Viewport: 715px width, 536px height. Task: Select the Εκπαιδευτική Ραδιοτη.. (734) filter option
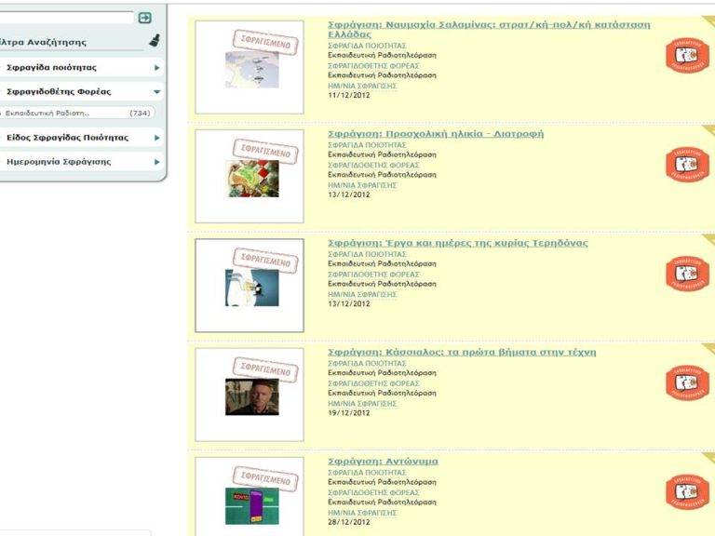coord(76,114)
